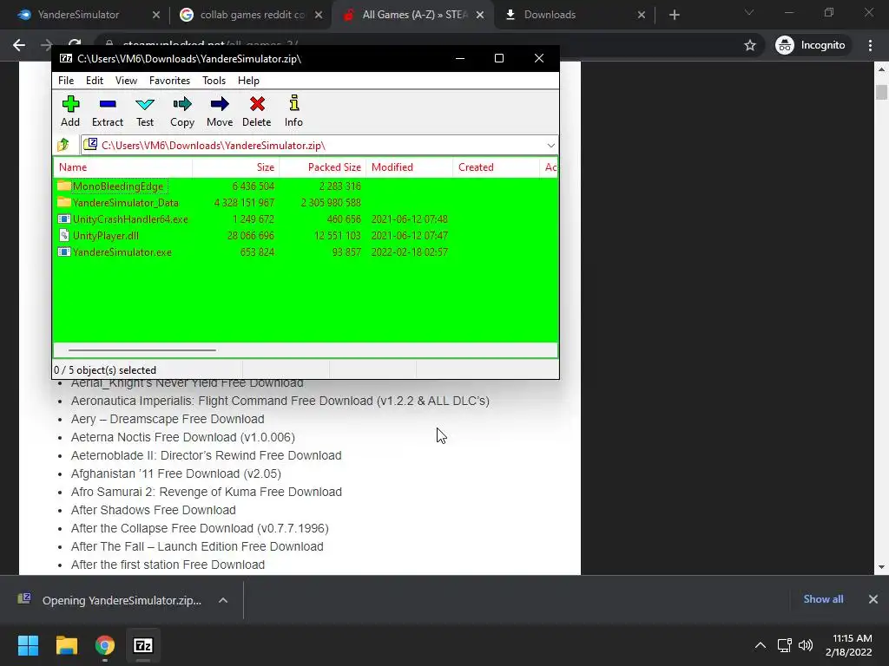889x666 pixels.
Task: Open the View menu in 7-Zip
Action: (126, 81)
